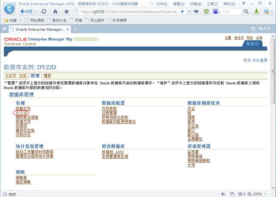
Task: Click the lightning speed-mode icon
Action: 182,11
